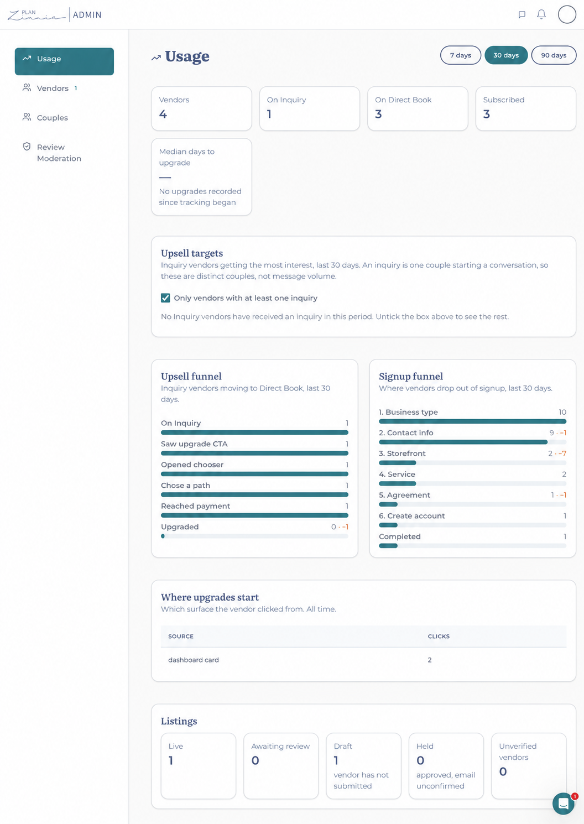Click the Listings heading
Screen dimensions: 584x824
(x=179, y=721)
